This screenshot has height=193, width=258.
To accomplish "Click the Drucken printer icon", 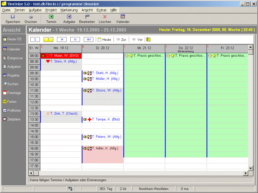I will [31, 17].
